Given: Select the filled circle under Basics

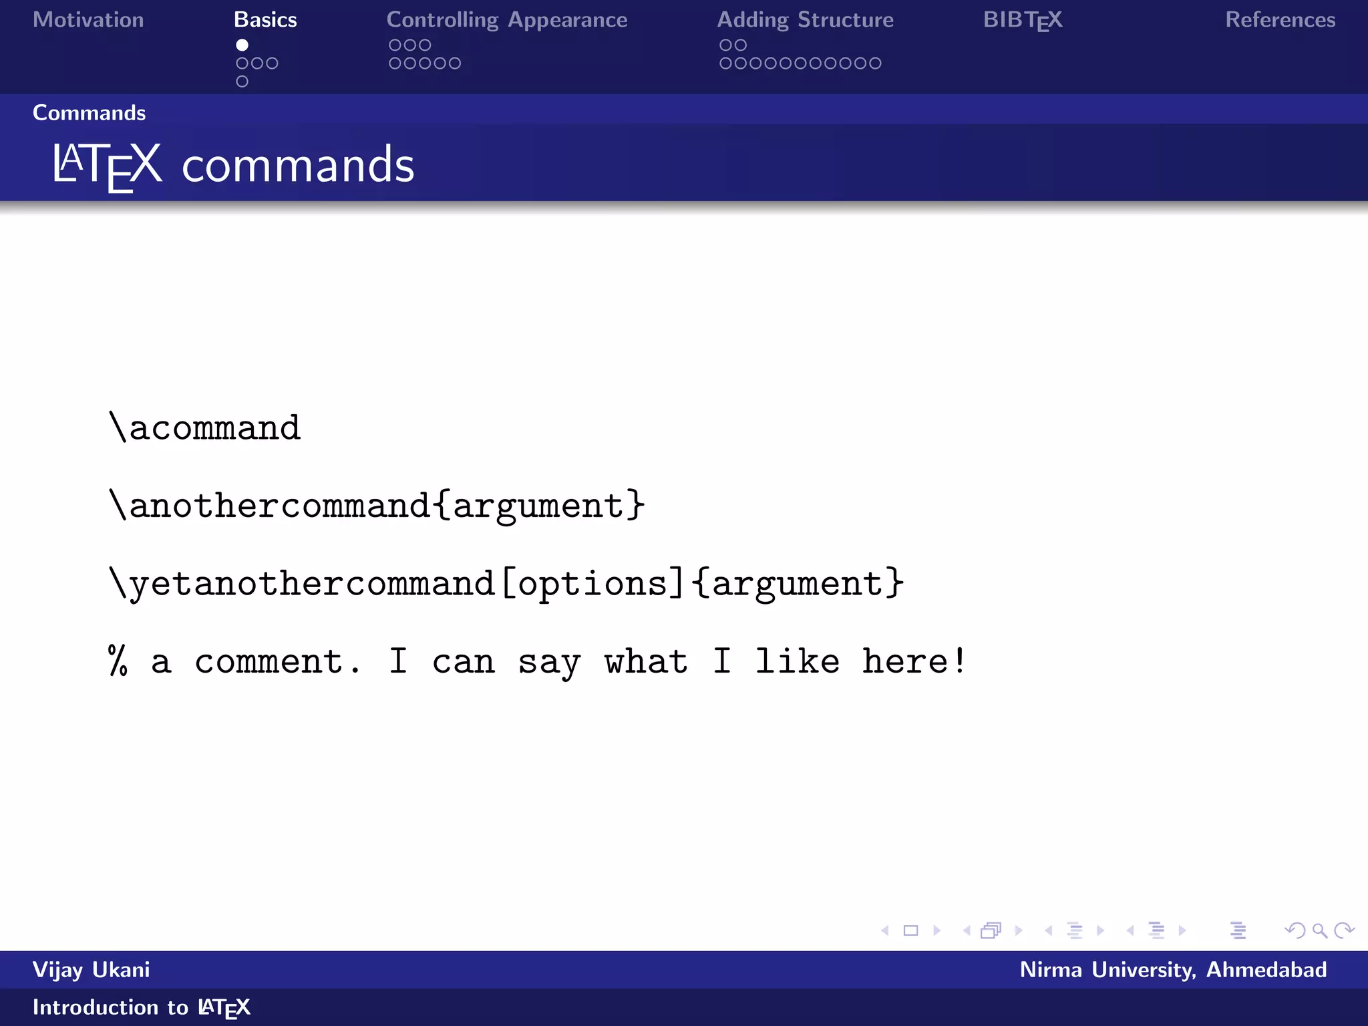Looking at the screenshot, I should point(242,45).
